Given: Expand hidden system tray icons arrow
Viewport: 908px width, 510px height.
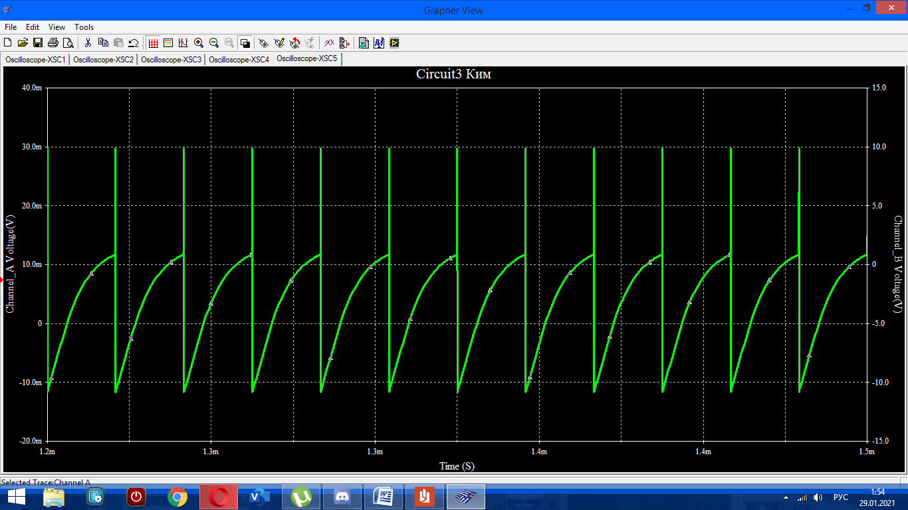Looking at the screenshot, I should tap(786, 497).
